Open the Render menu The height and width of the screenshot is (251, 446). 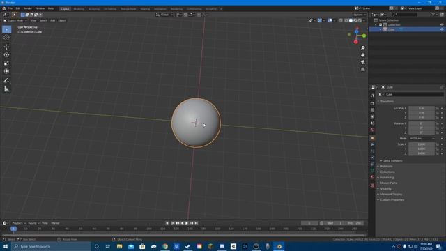click(28, 8)
